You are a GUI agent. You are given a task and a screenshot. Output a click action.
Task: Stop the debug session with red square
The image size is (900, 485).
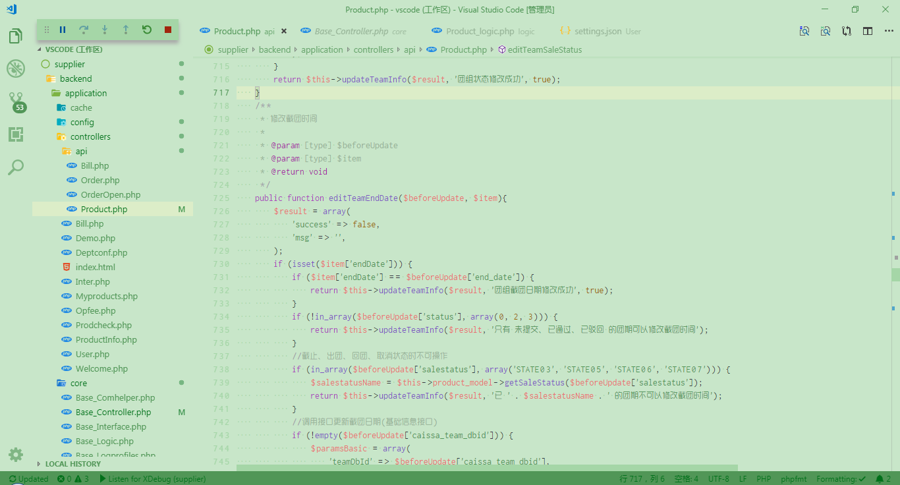[x=168, y=30]
